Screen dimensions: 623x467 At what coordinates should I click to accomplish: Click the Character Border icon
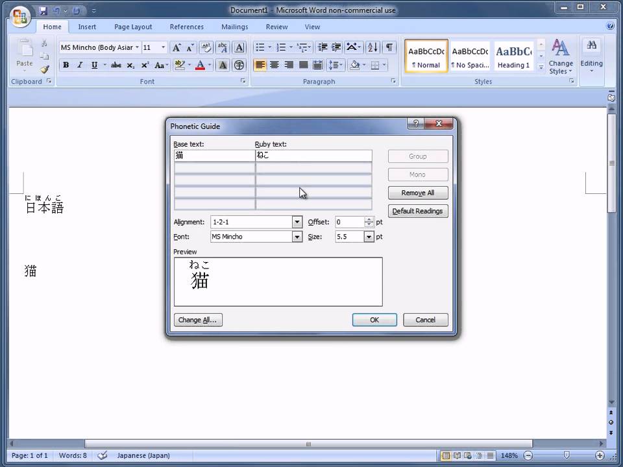(239, 47)
